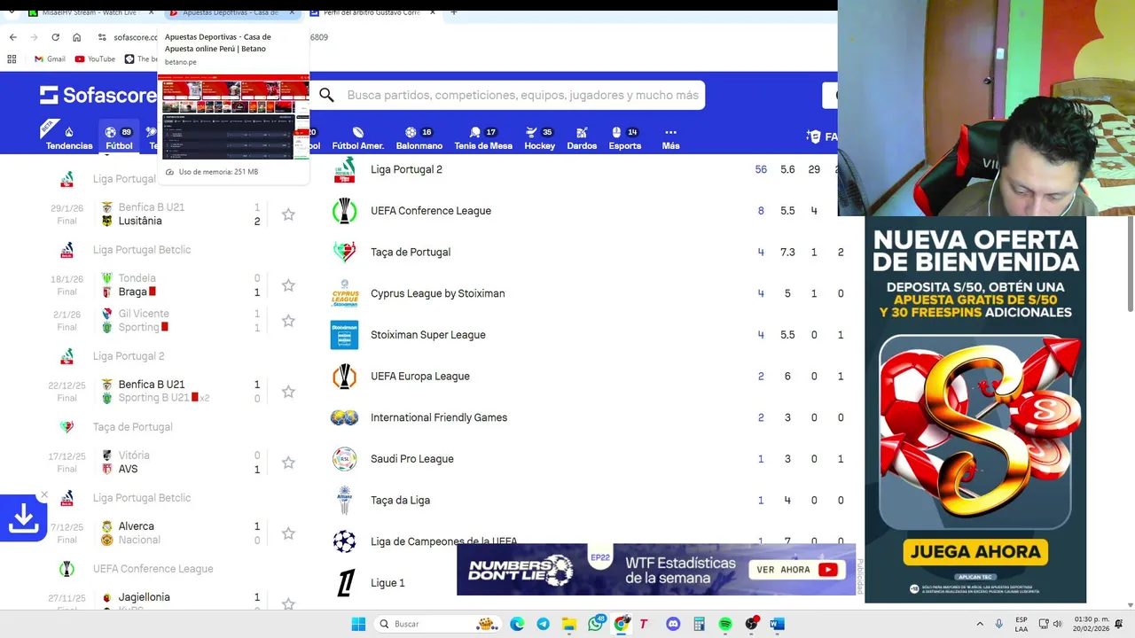The image size is (1135, 638).
Task: Open the Lusitânia team name
Action: click(x=140, y=221)
